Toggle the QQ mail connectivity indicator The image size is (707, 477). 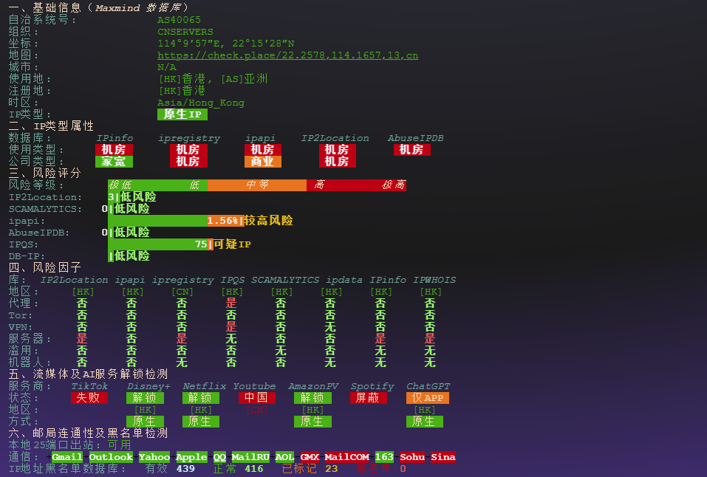[219, 457]
